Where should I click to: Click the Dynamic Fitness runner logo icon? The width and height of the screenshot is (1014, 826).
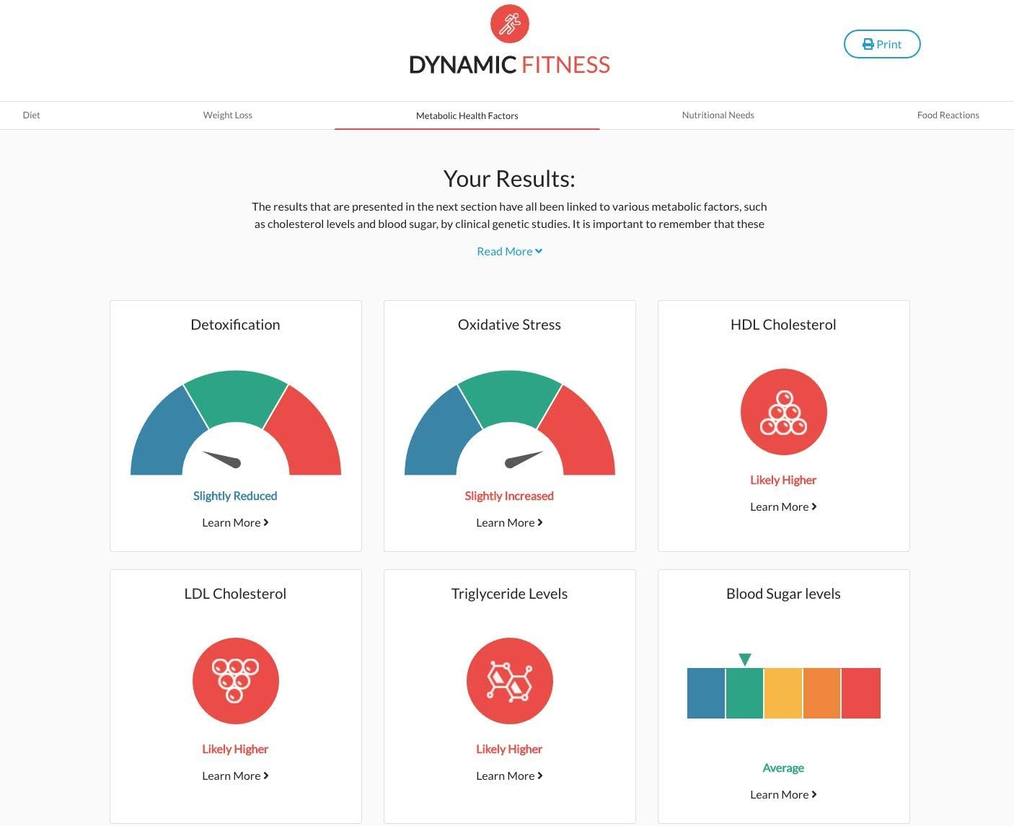pos(509,24)
